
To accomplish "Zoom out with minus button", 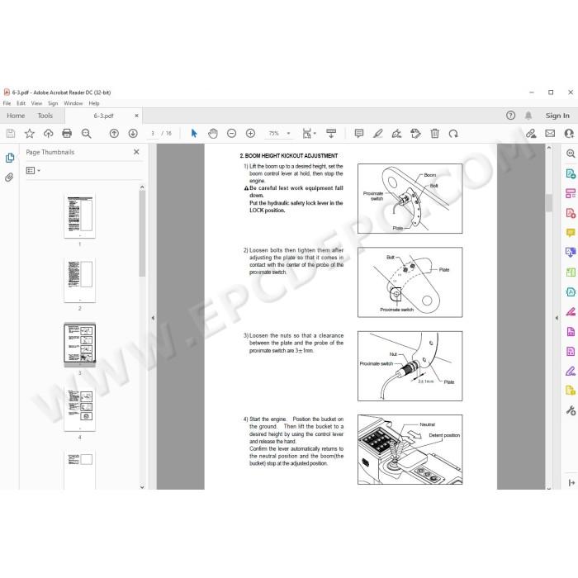I will click(x=231, y=134).
